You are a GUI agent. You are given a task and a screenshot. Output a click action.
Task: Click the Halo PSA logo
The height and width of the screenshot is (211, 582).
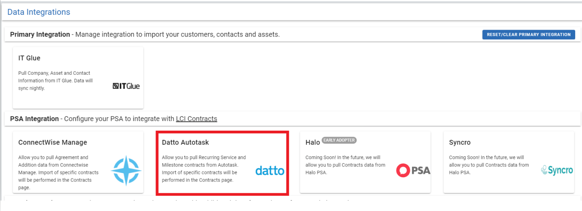click(413, 170)
